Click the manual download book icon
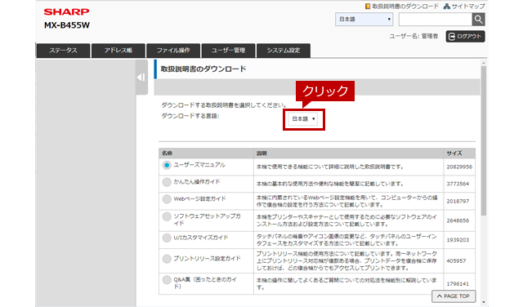This screenshot has height=307, width=523. pyautogui.click(x=368, y=7)
